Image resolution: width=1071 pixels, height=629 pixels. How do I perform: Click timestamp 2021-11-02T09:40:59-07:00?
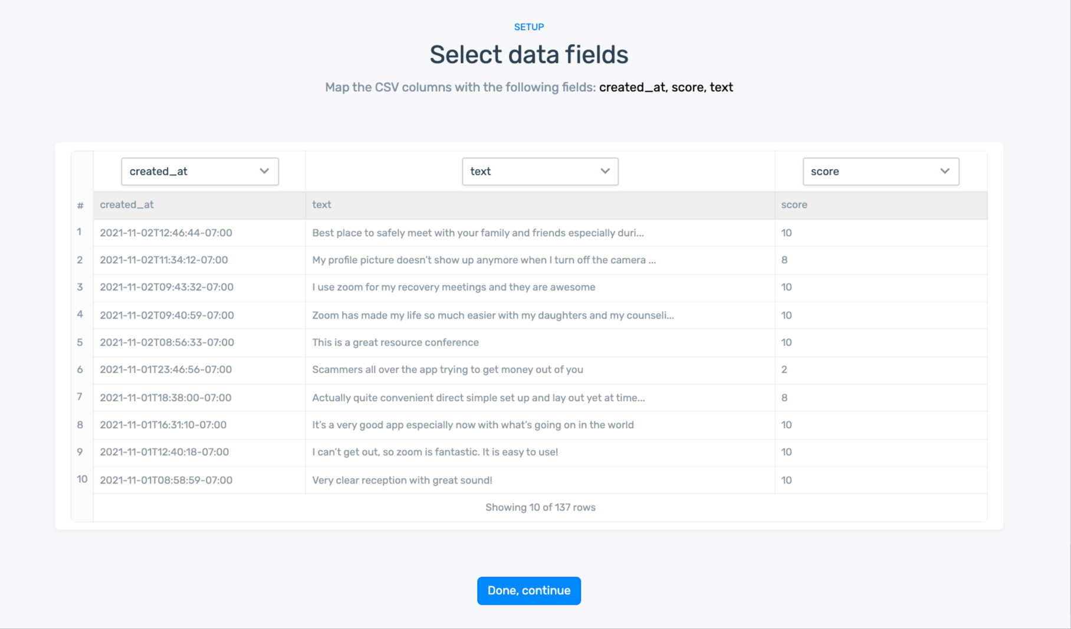coord(167,315)
